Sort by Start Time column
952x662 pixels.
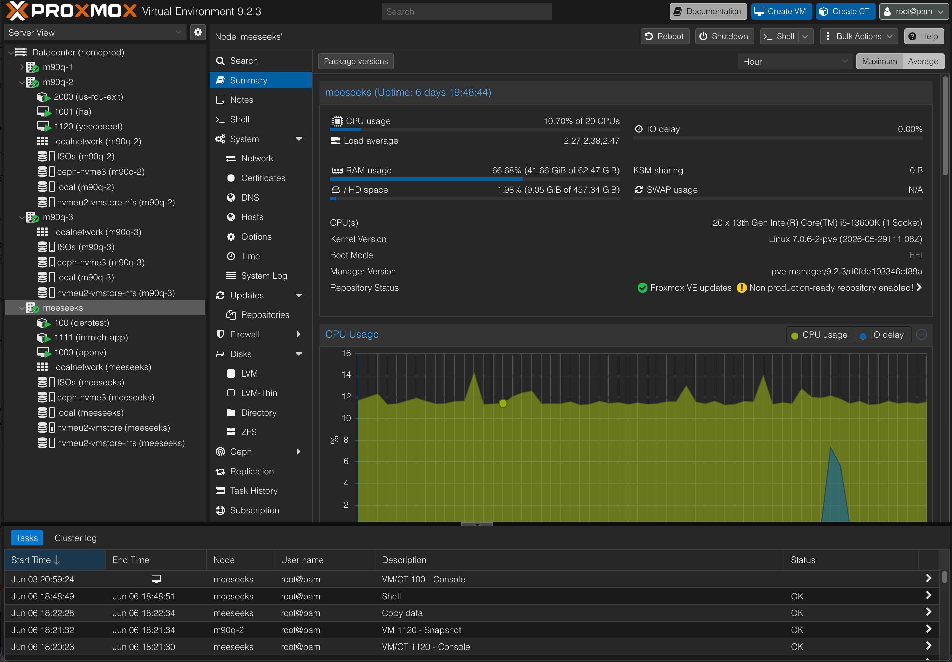point(55,560)
